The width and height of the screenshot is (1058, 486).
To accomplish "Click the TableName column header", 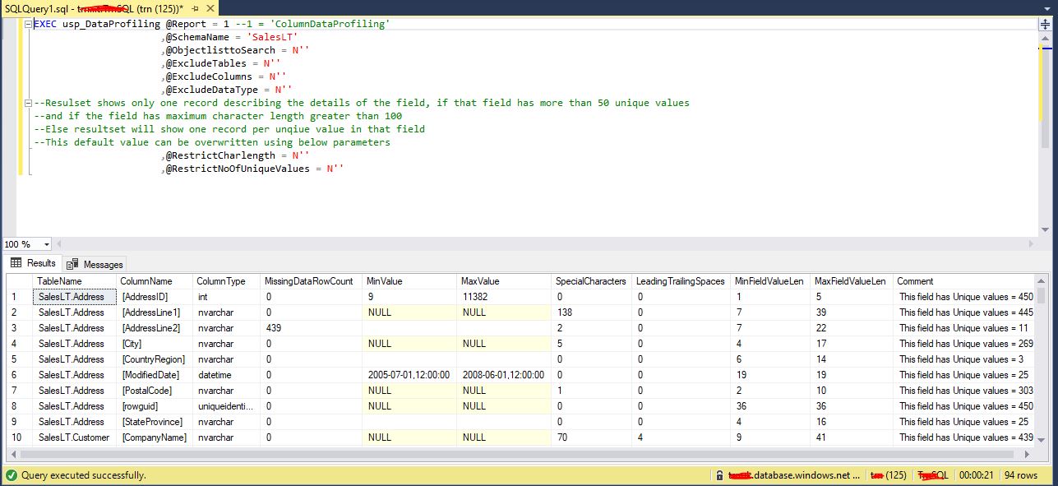I will 75,281.
